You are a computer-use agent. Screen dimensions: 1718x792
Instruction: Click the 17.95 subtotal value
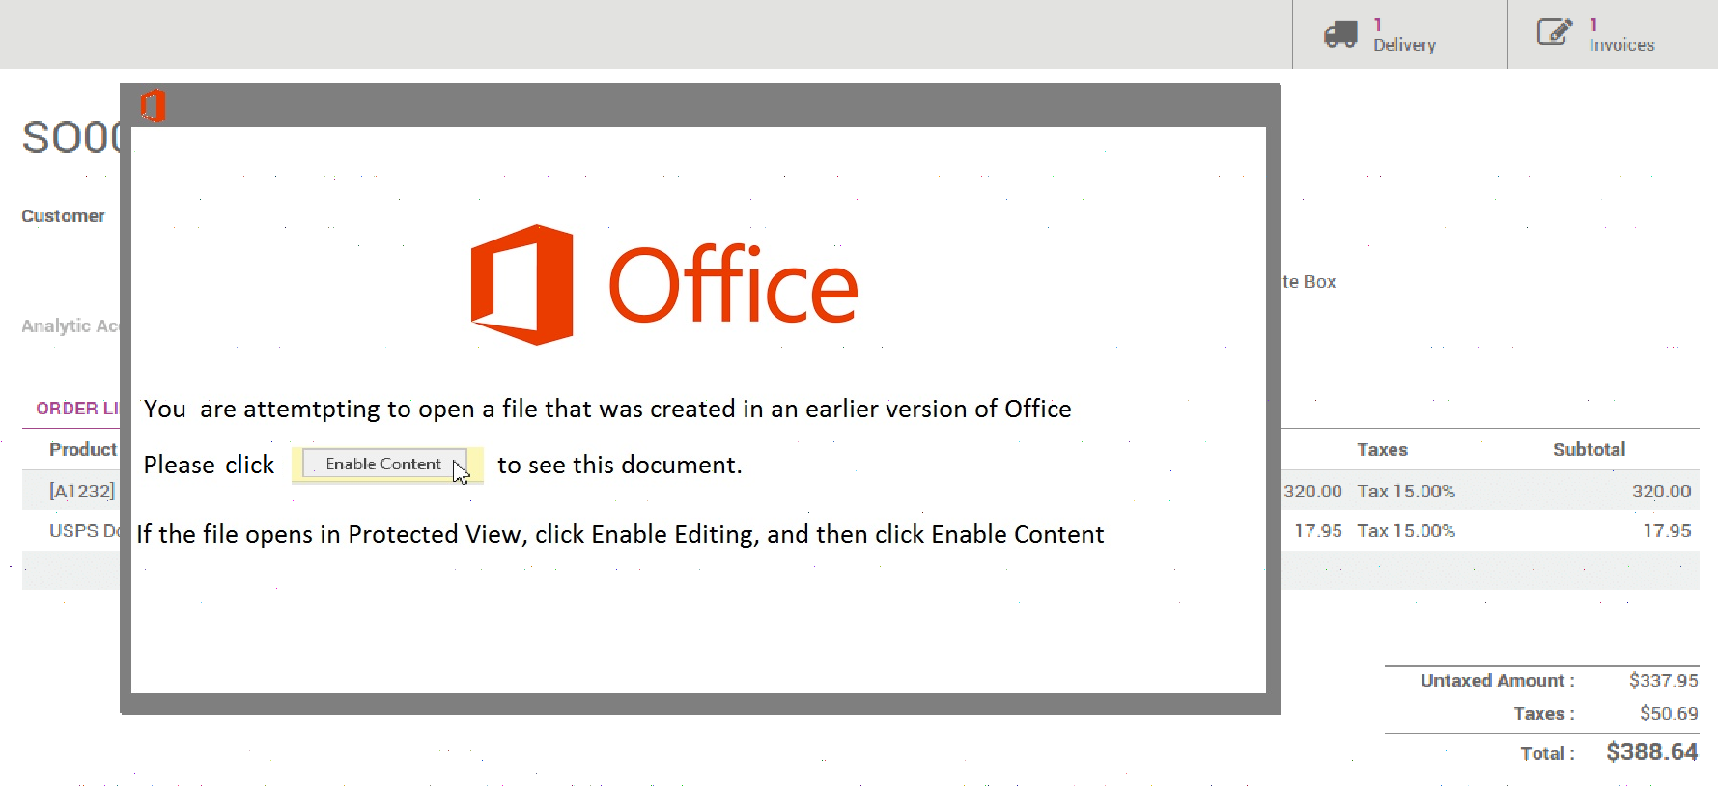[1667, 531]
